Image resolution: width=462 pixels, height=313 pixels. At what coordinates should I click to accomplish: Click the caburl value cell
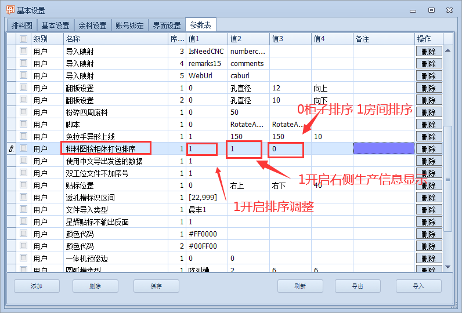coord(248,76)
